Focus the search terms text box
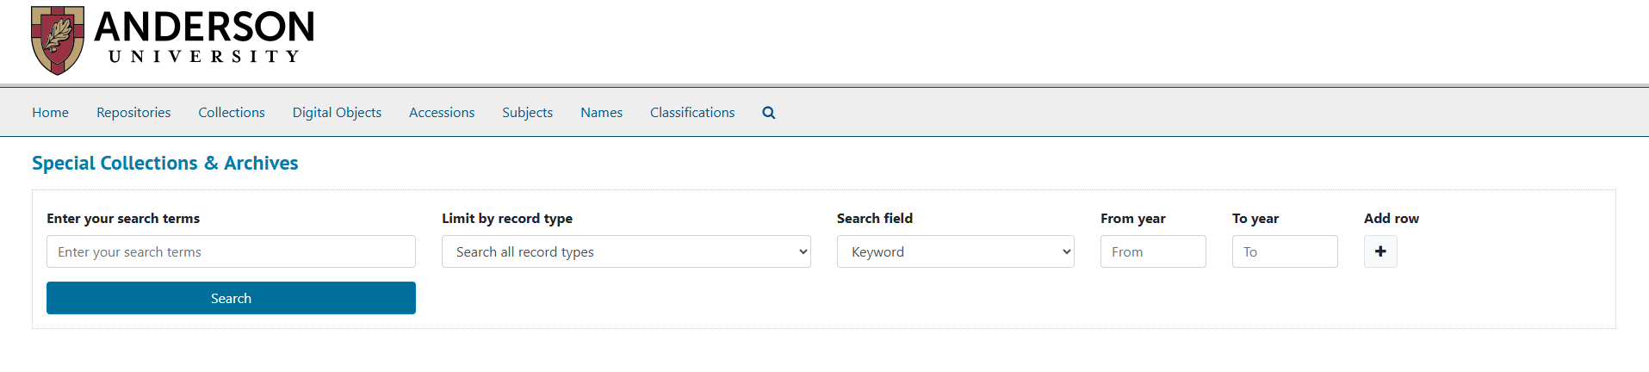The image size is (1649, 372). 231,251
